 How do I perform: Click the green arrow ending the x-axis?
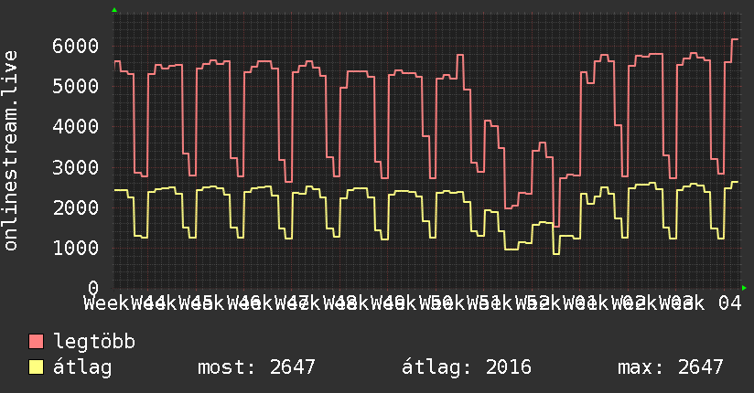744,288
